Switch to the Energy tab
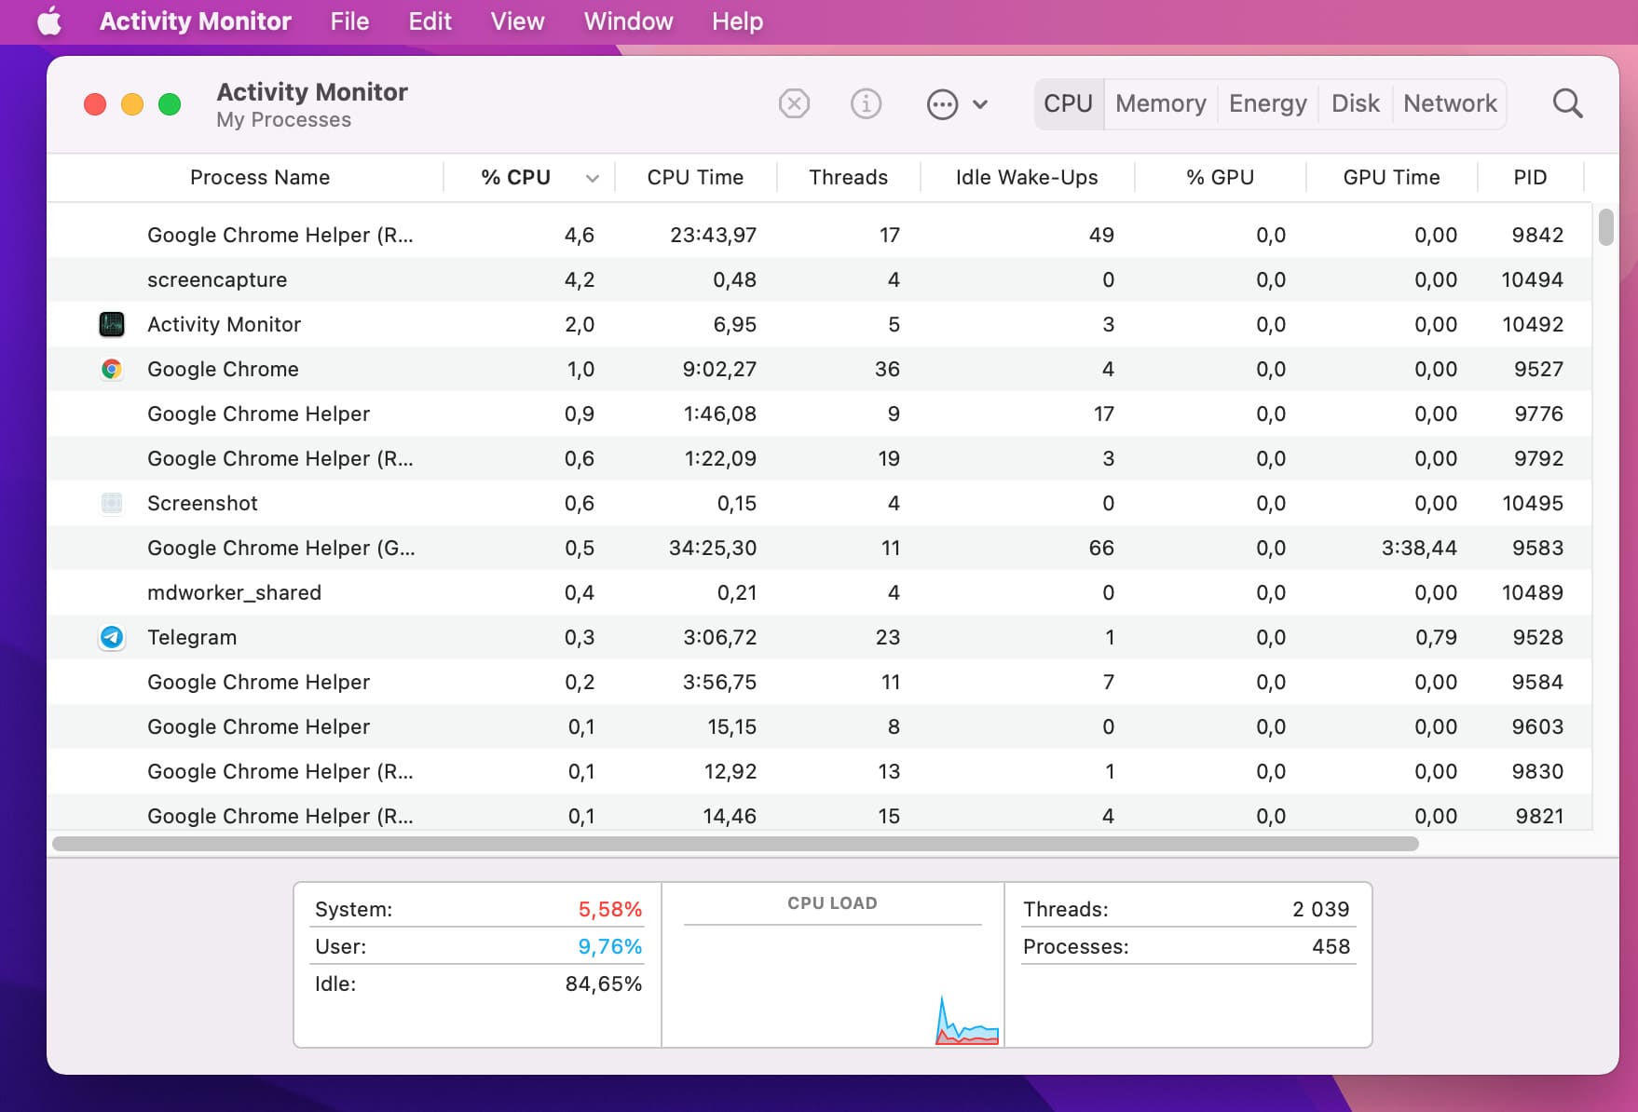This screenshot has width=1638, height=1112. [x=1267, y=103]
